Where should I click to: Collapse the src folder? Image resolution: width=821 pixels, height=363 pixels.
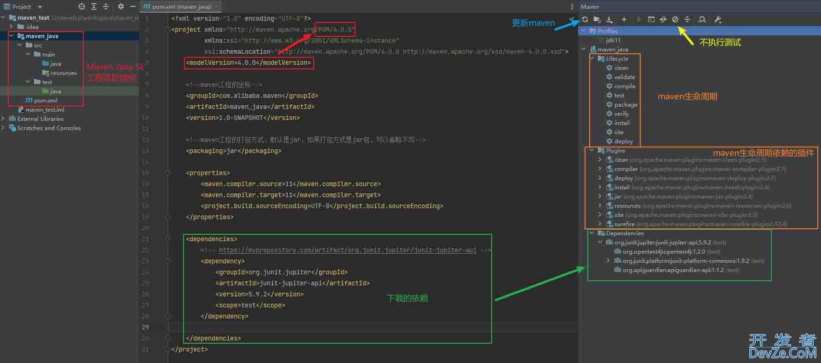[20, 45]
